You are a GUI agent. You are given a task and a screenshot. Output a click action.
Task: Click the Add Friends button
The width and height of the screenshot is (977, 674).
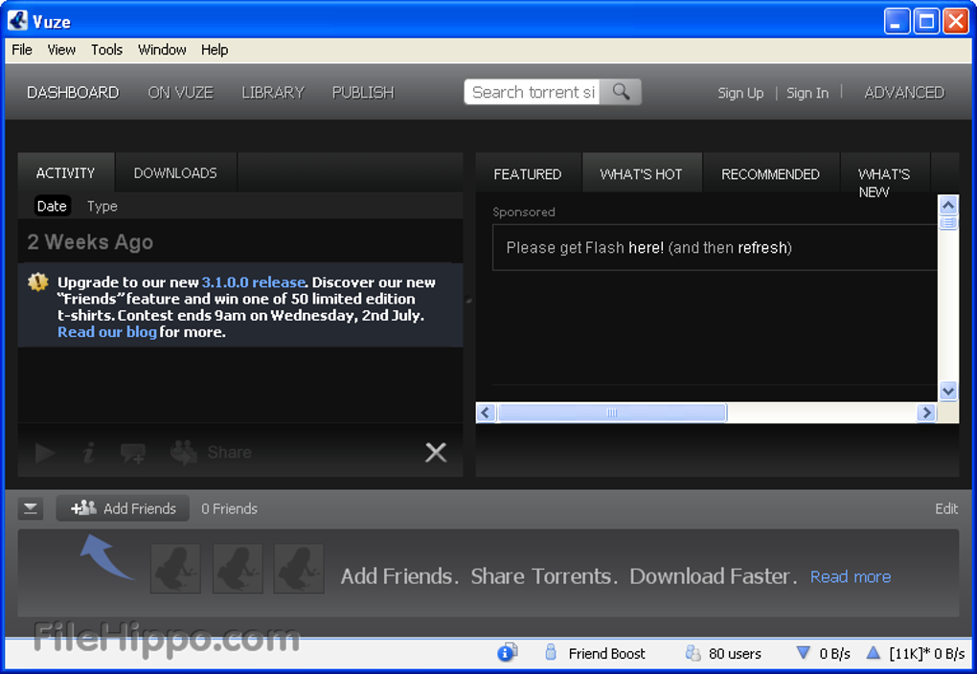point(123,508)
